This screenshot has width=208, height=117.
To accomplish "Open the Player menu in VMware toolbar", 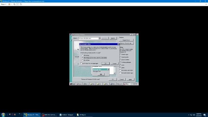I will [4, 4].
